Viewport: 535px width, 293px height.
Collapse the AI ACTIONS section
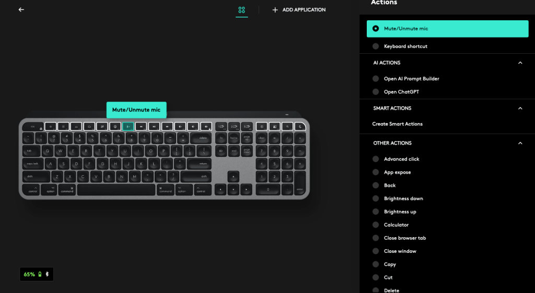click(520, 63)
